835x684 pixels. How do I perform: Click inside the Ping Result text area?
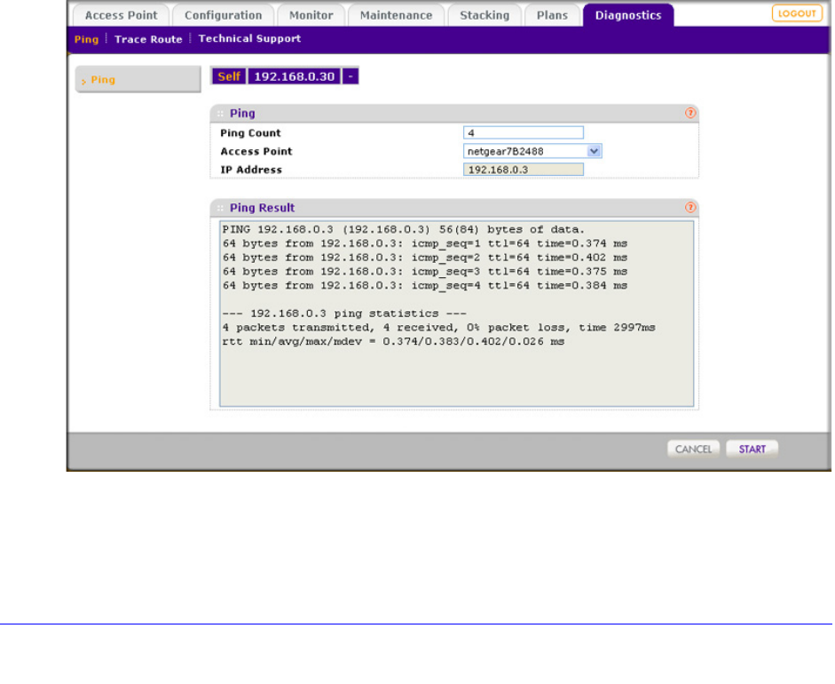(456, 314)
